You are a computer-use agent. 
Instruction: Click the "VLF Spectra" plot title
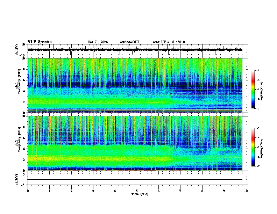coord(40,42)
